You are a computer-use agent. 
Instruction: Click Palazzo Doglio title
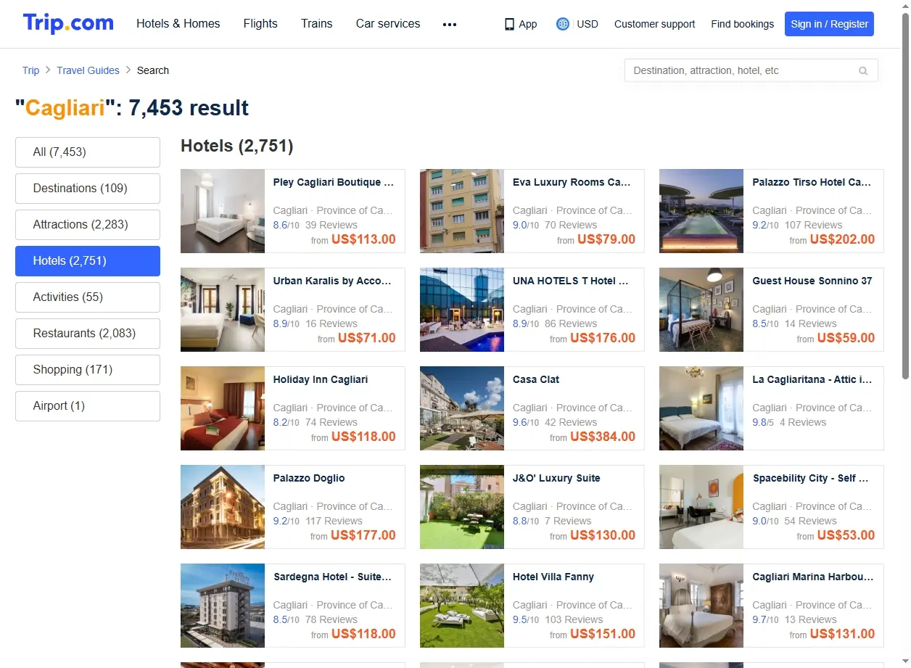[309, 478]
